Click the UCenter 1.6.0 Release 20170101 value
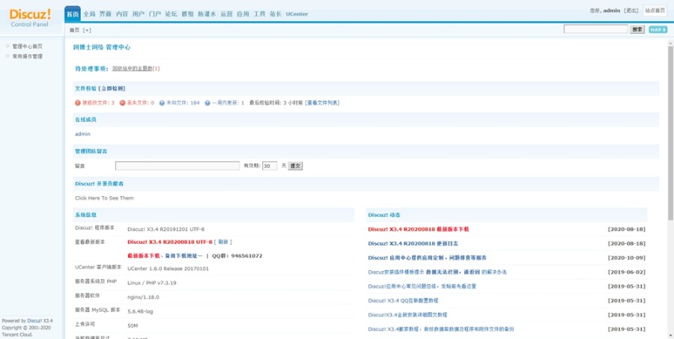This screenshot has height=339, width=674. coord(168,269)
